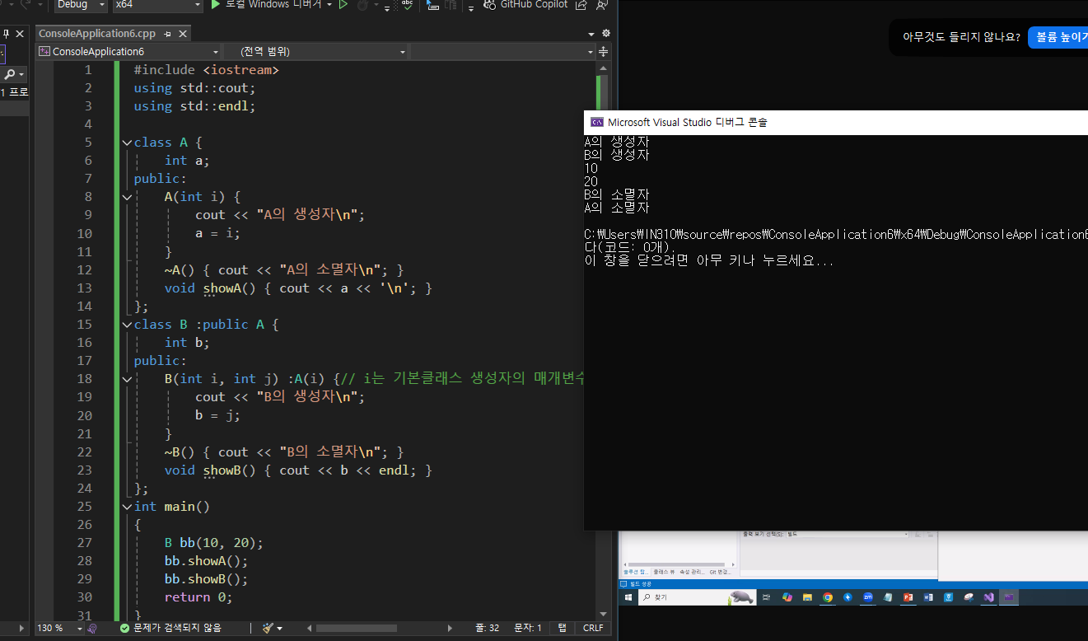Open File Explorer on the taskbar

tap(807, 597)
